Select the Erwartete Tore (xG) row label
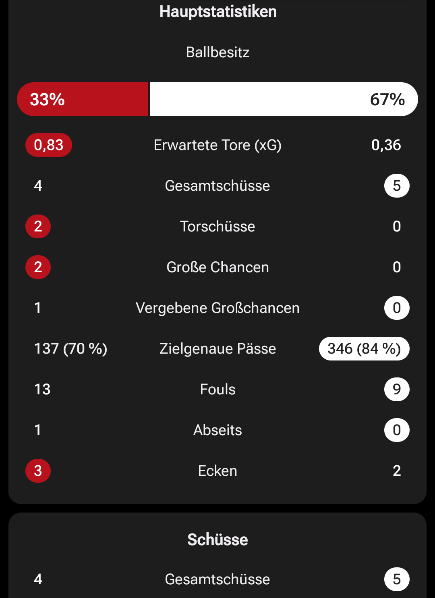 217,145
